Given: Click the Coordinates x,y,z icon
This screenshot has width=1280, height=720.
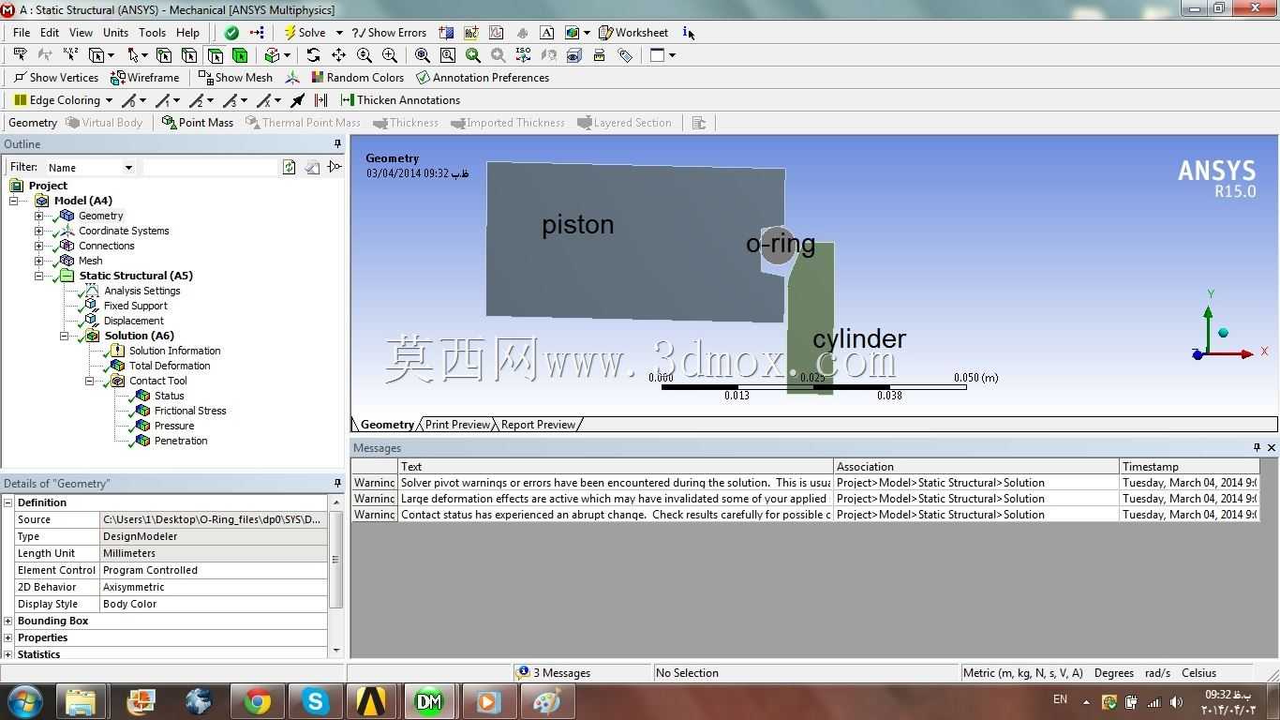Looking at the screenshot, I should (x=70, y=55).
